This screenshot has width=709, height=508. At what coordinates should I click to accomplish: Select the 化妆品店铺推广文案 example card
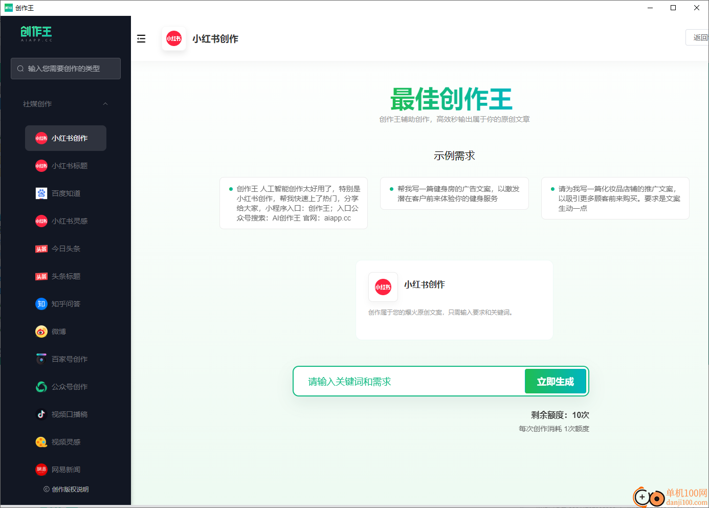tap(615, 198)
